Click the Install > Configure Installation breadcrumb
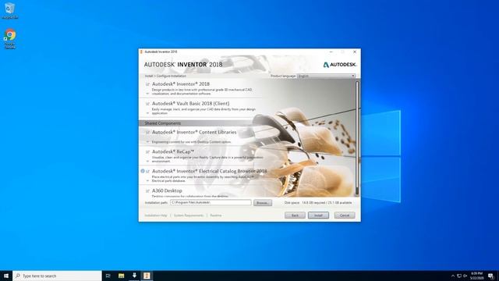The image size is (499, 281). coord(165,76)
